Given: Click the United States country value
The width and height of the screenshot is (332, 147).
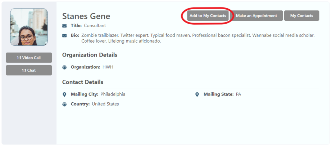Looking at the screenshot, I should point(105,104).
